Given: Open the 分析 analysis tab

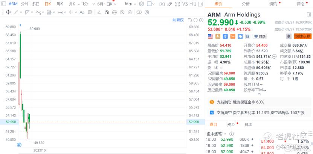Looking at the screenshot, I should [x=246, y=4].
